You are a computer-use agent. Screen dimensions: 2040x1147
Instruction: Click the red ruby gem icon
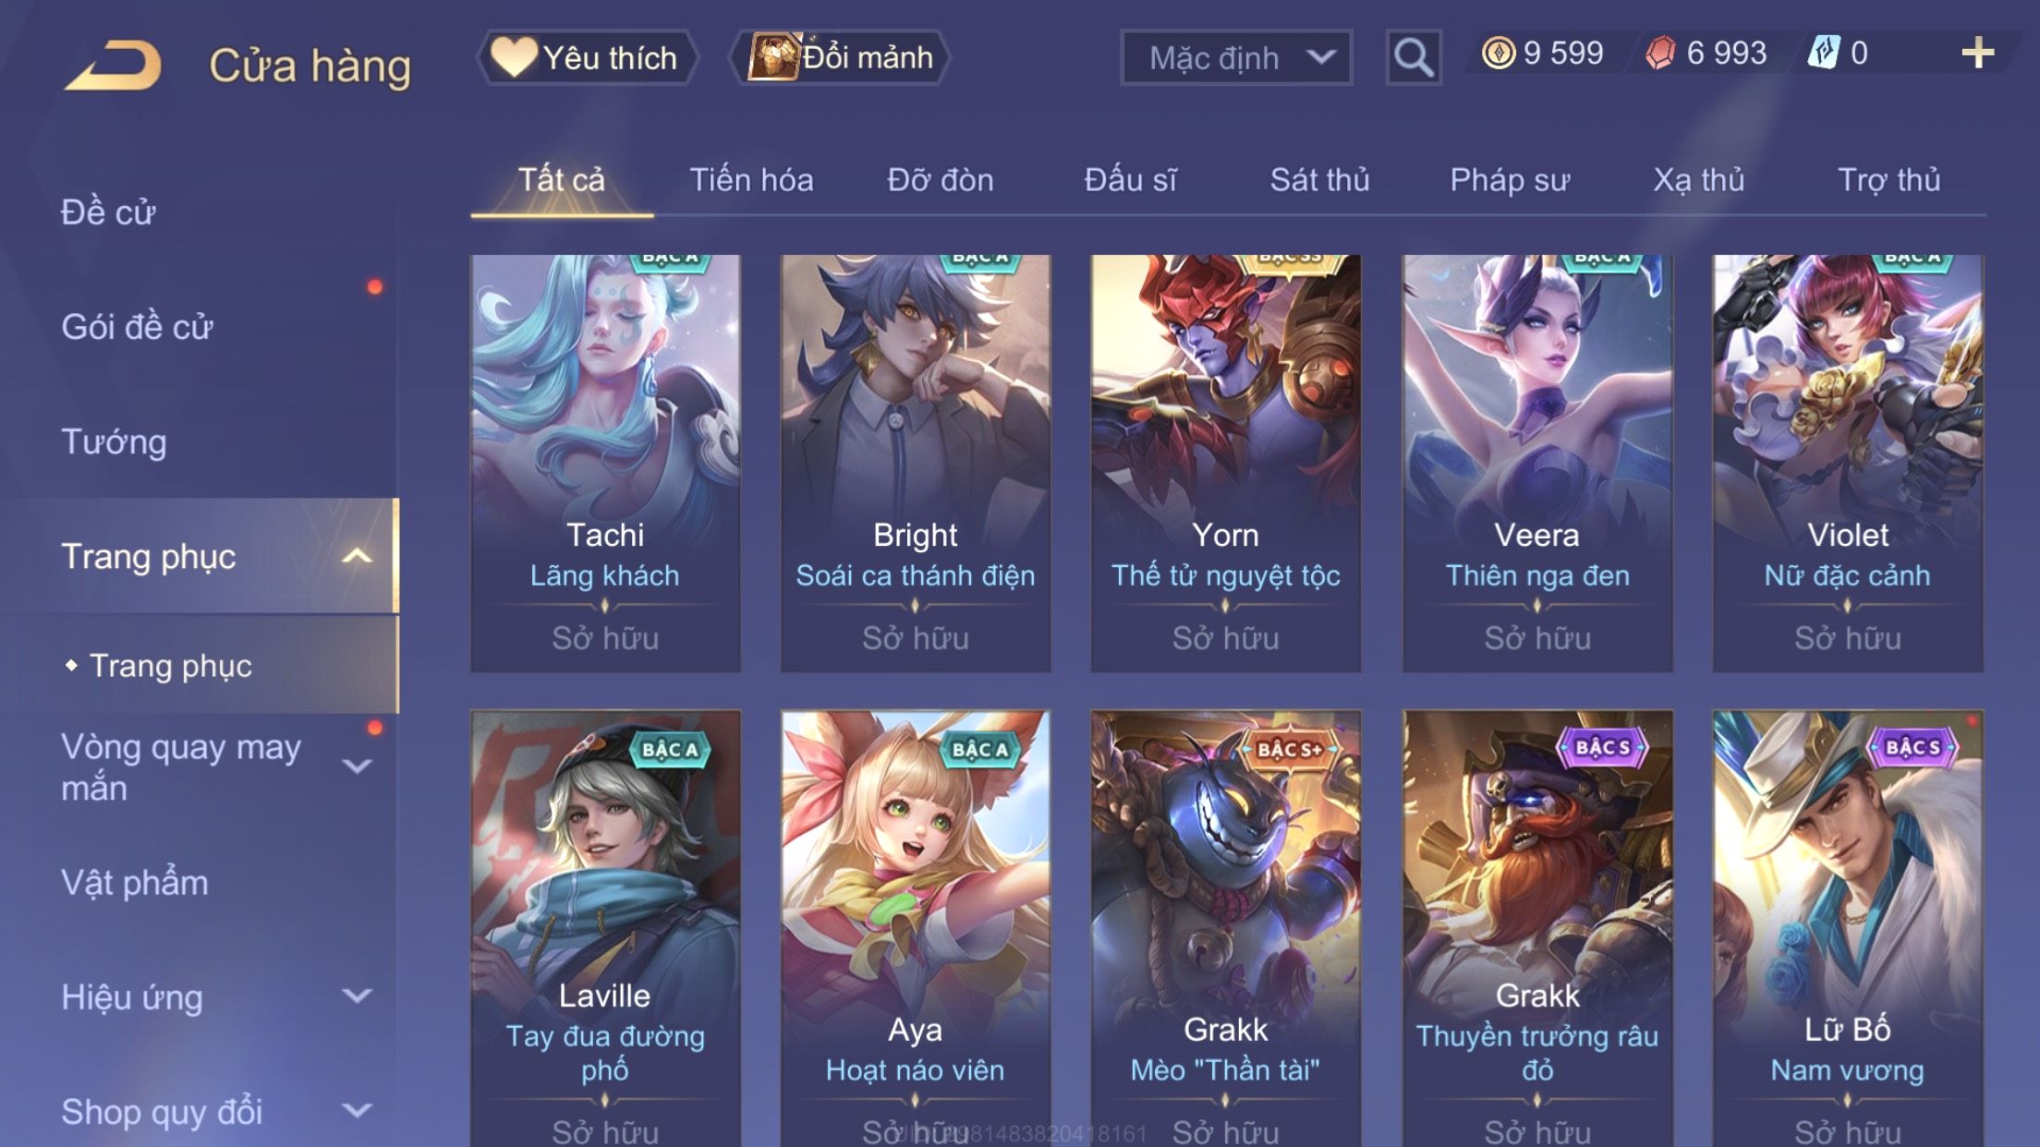[x=1659, y=53]
